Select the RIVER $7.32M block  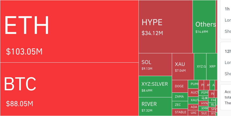tap(155, 106)
